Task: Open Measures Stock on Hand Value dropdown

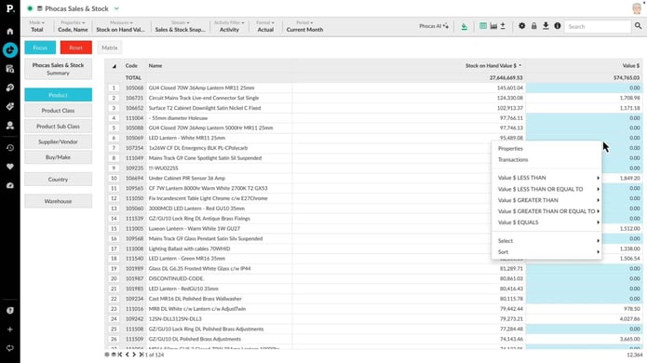Action: [x=120, y=26]
